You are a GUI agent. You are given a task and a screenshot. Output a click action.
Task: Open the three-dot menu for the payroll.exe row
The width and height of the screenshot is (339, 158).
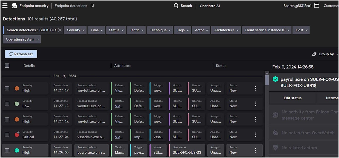point(255,150)
